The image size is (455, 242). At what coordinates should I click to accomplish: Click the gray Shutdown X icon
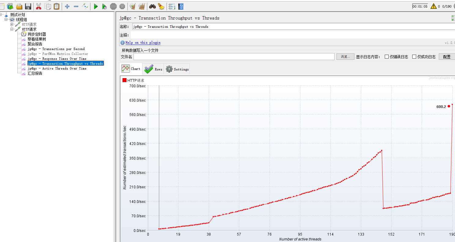(122, 6)
